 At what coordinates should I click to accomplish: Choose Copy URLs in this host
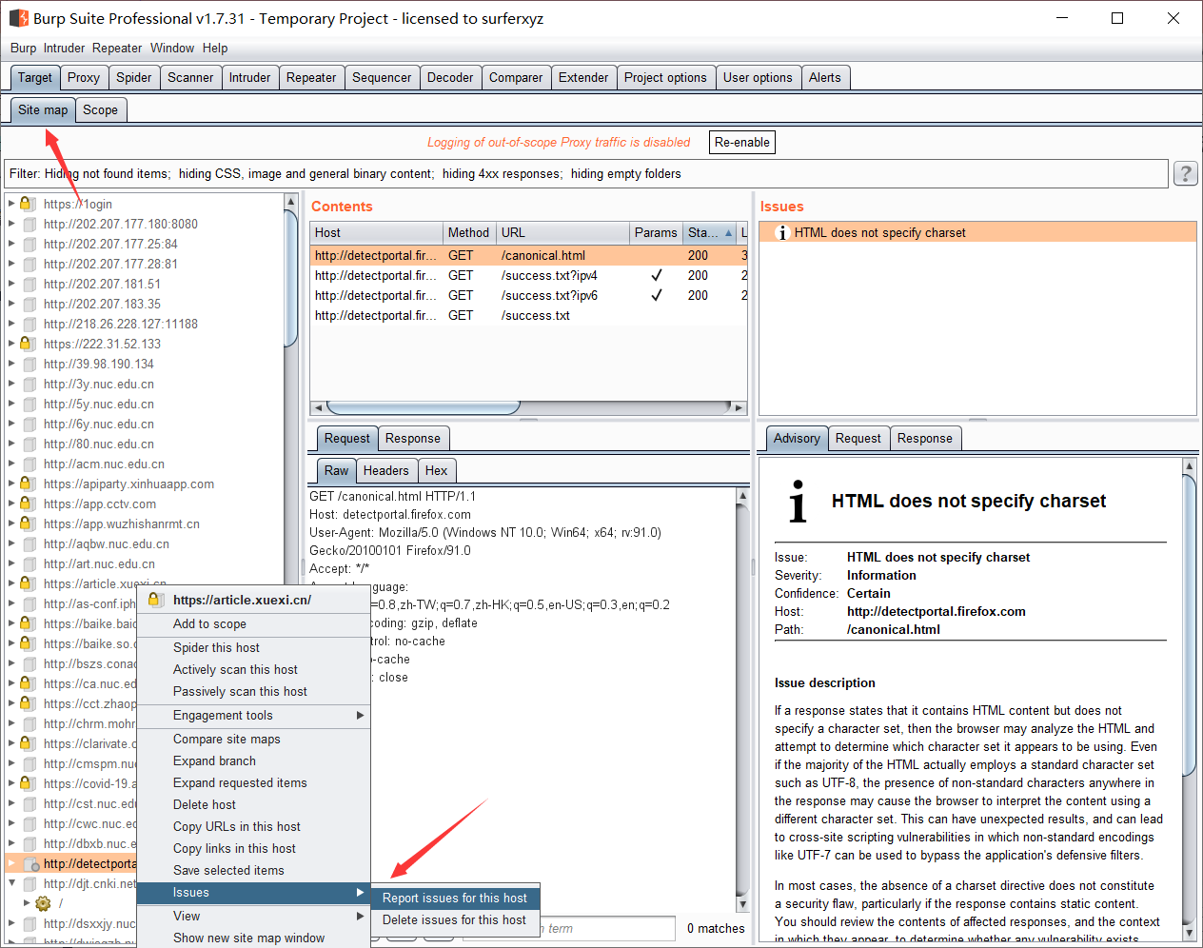click(253, 826)
